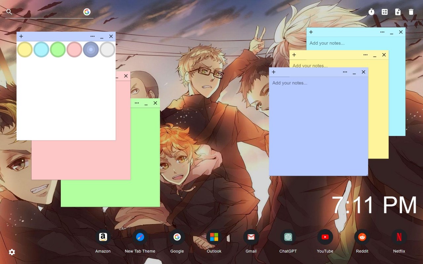Open the ChatGPT shortcut
The image size is (423, 264).
288,237
